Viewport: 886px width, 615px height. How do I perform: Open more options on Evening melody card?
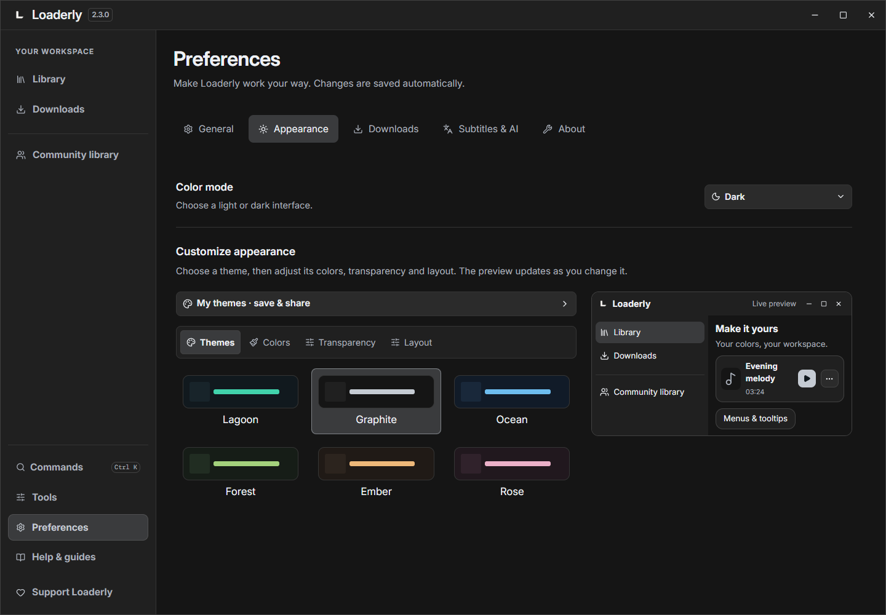click(x=829, y=379)
